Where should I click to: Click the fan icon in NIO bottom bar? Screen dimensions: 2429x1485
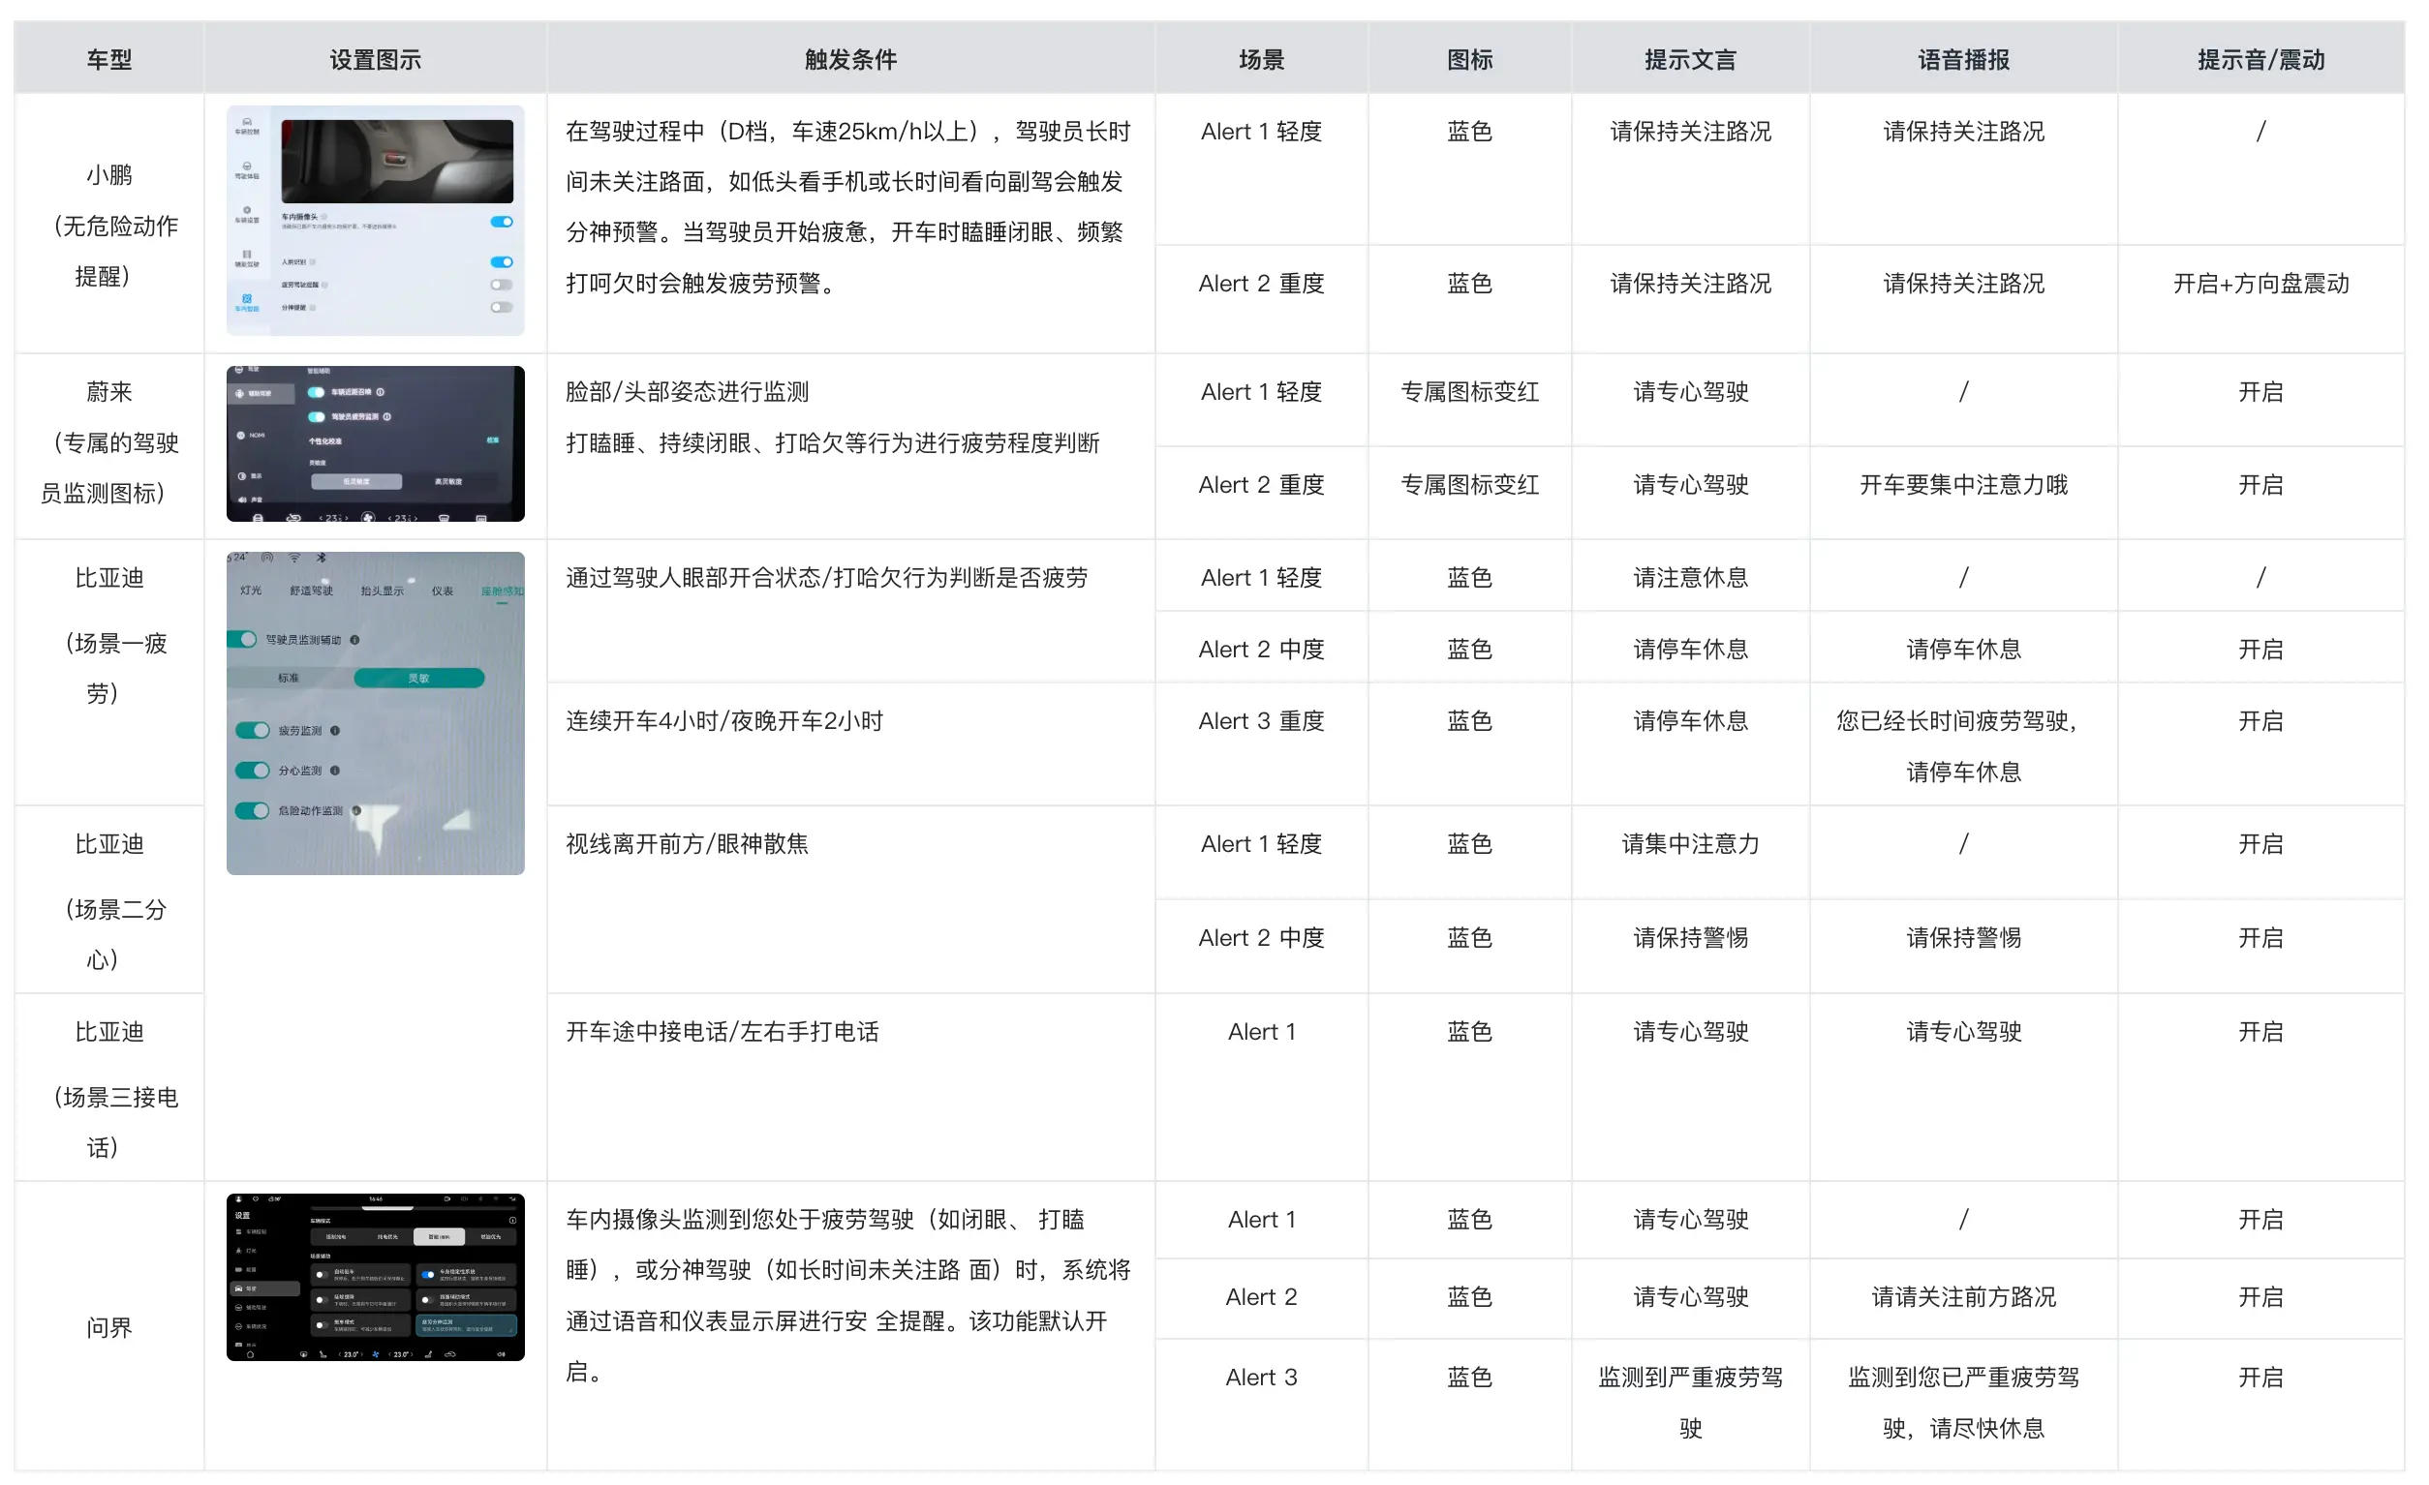coord(368,516)
